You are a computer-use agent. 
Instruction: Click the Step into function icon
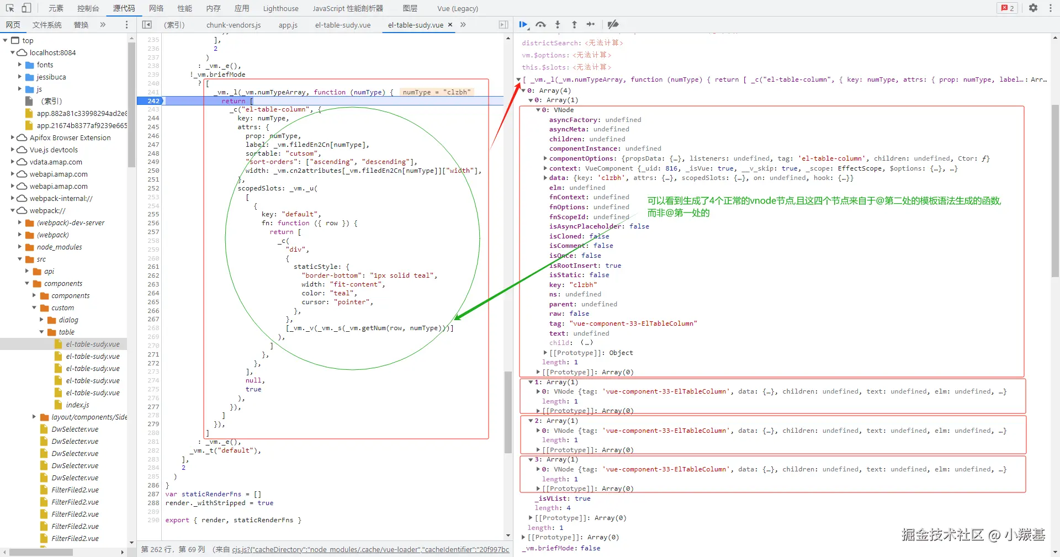558,24
